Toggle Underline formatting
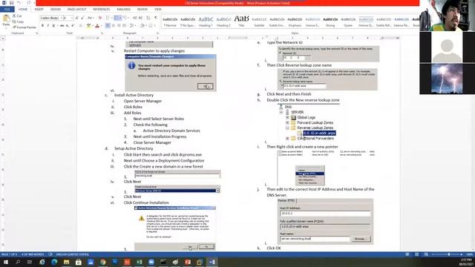 (53, 26)
